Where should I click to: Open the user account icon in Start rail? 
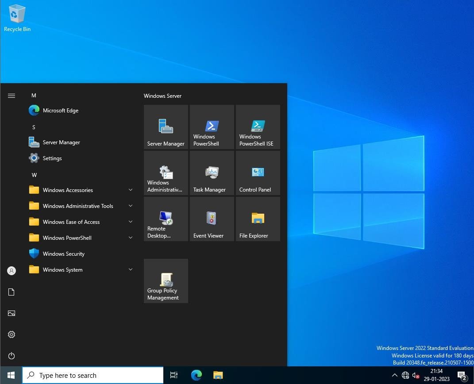[12, 271]
